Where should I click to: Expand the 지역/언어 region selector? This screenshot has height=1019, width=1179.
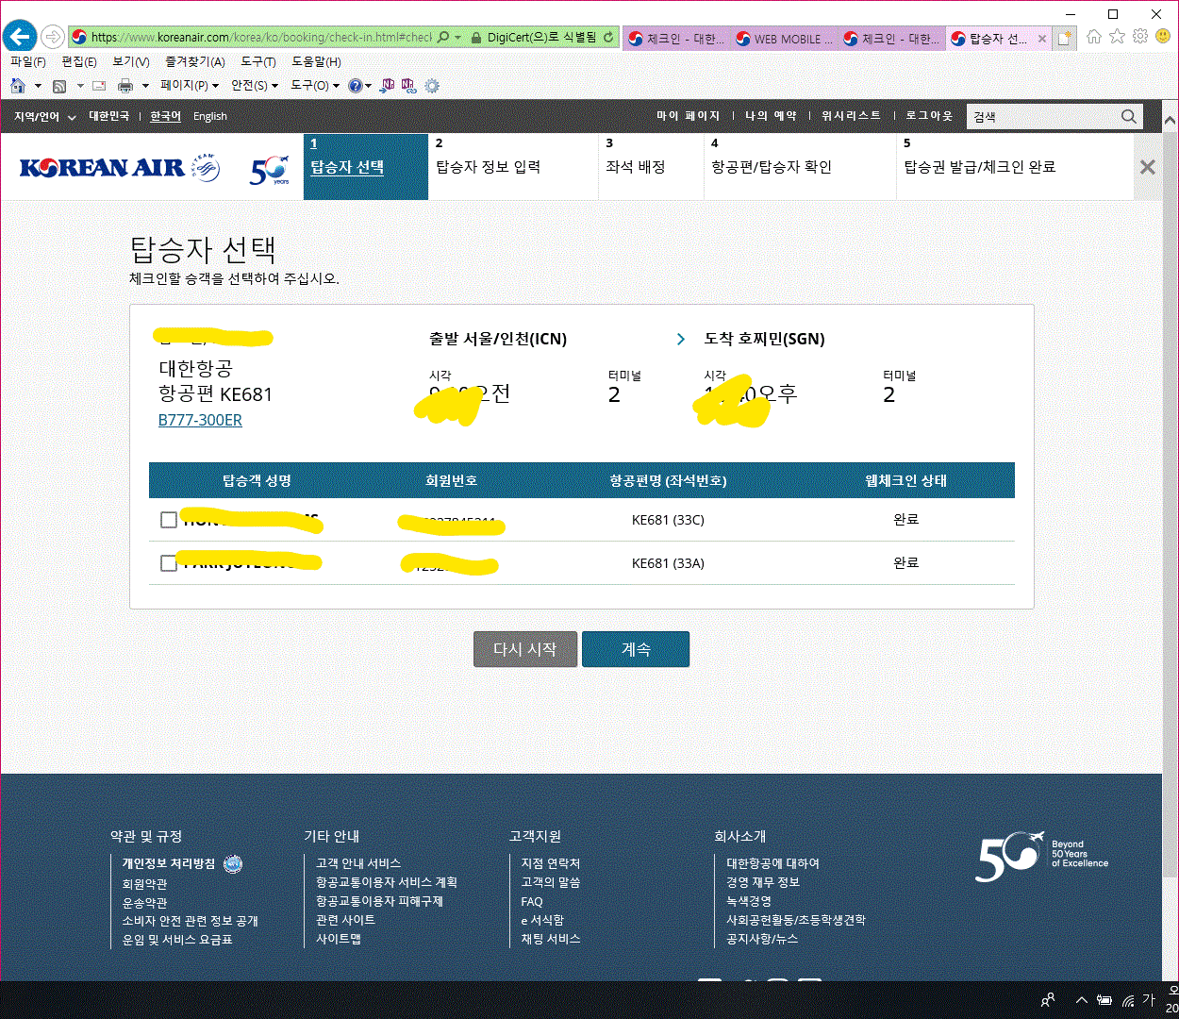pyautogui.click(x=44, y=117)
